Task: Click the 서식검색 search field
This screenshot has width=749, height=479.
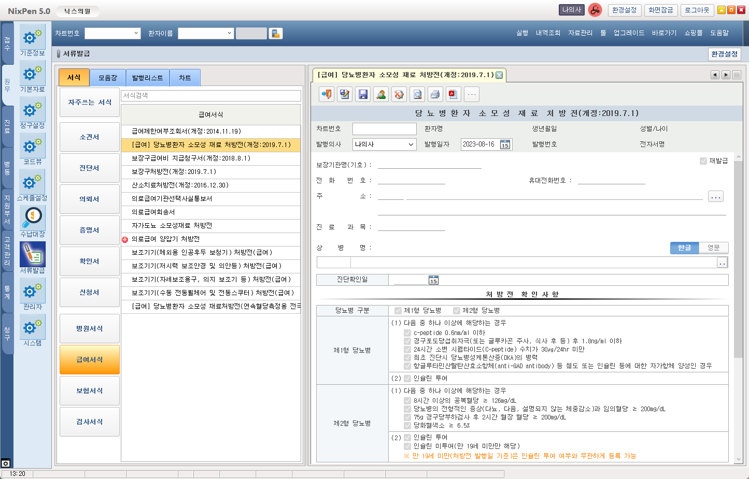Action: pyautogui.click(x=210, y=96)
